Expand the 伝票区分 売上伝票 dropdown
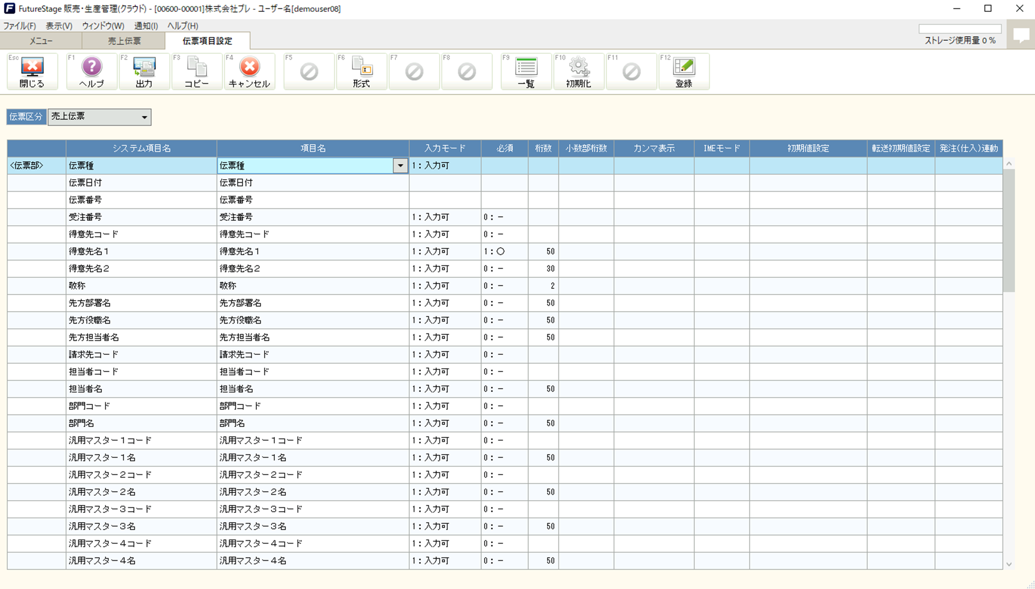Image resolution: width=1035 pixels, height=589 pixels. [144, 117]
